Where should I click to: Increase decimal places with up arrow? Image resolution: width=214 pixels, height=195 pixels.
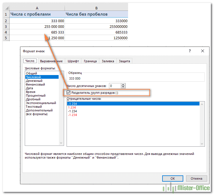[123, 84]
